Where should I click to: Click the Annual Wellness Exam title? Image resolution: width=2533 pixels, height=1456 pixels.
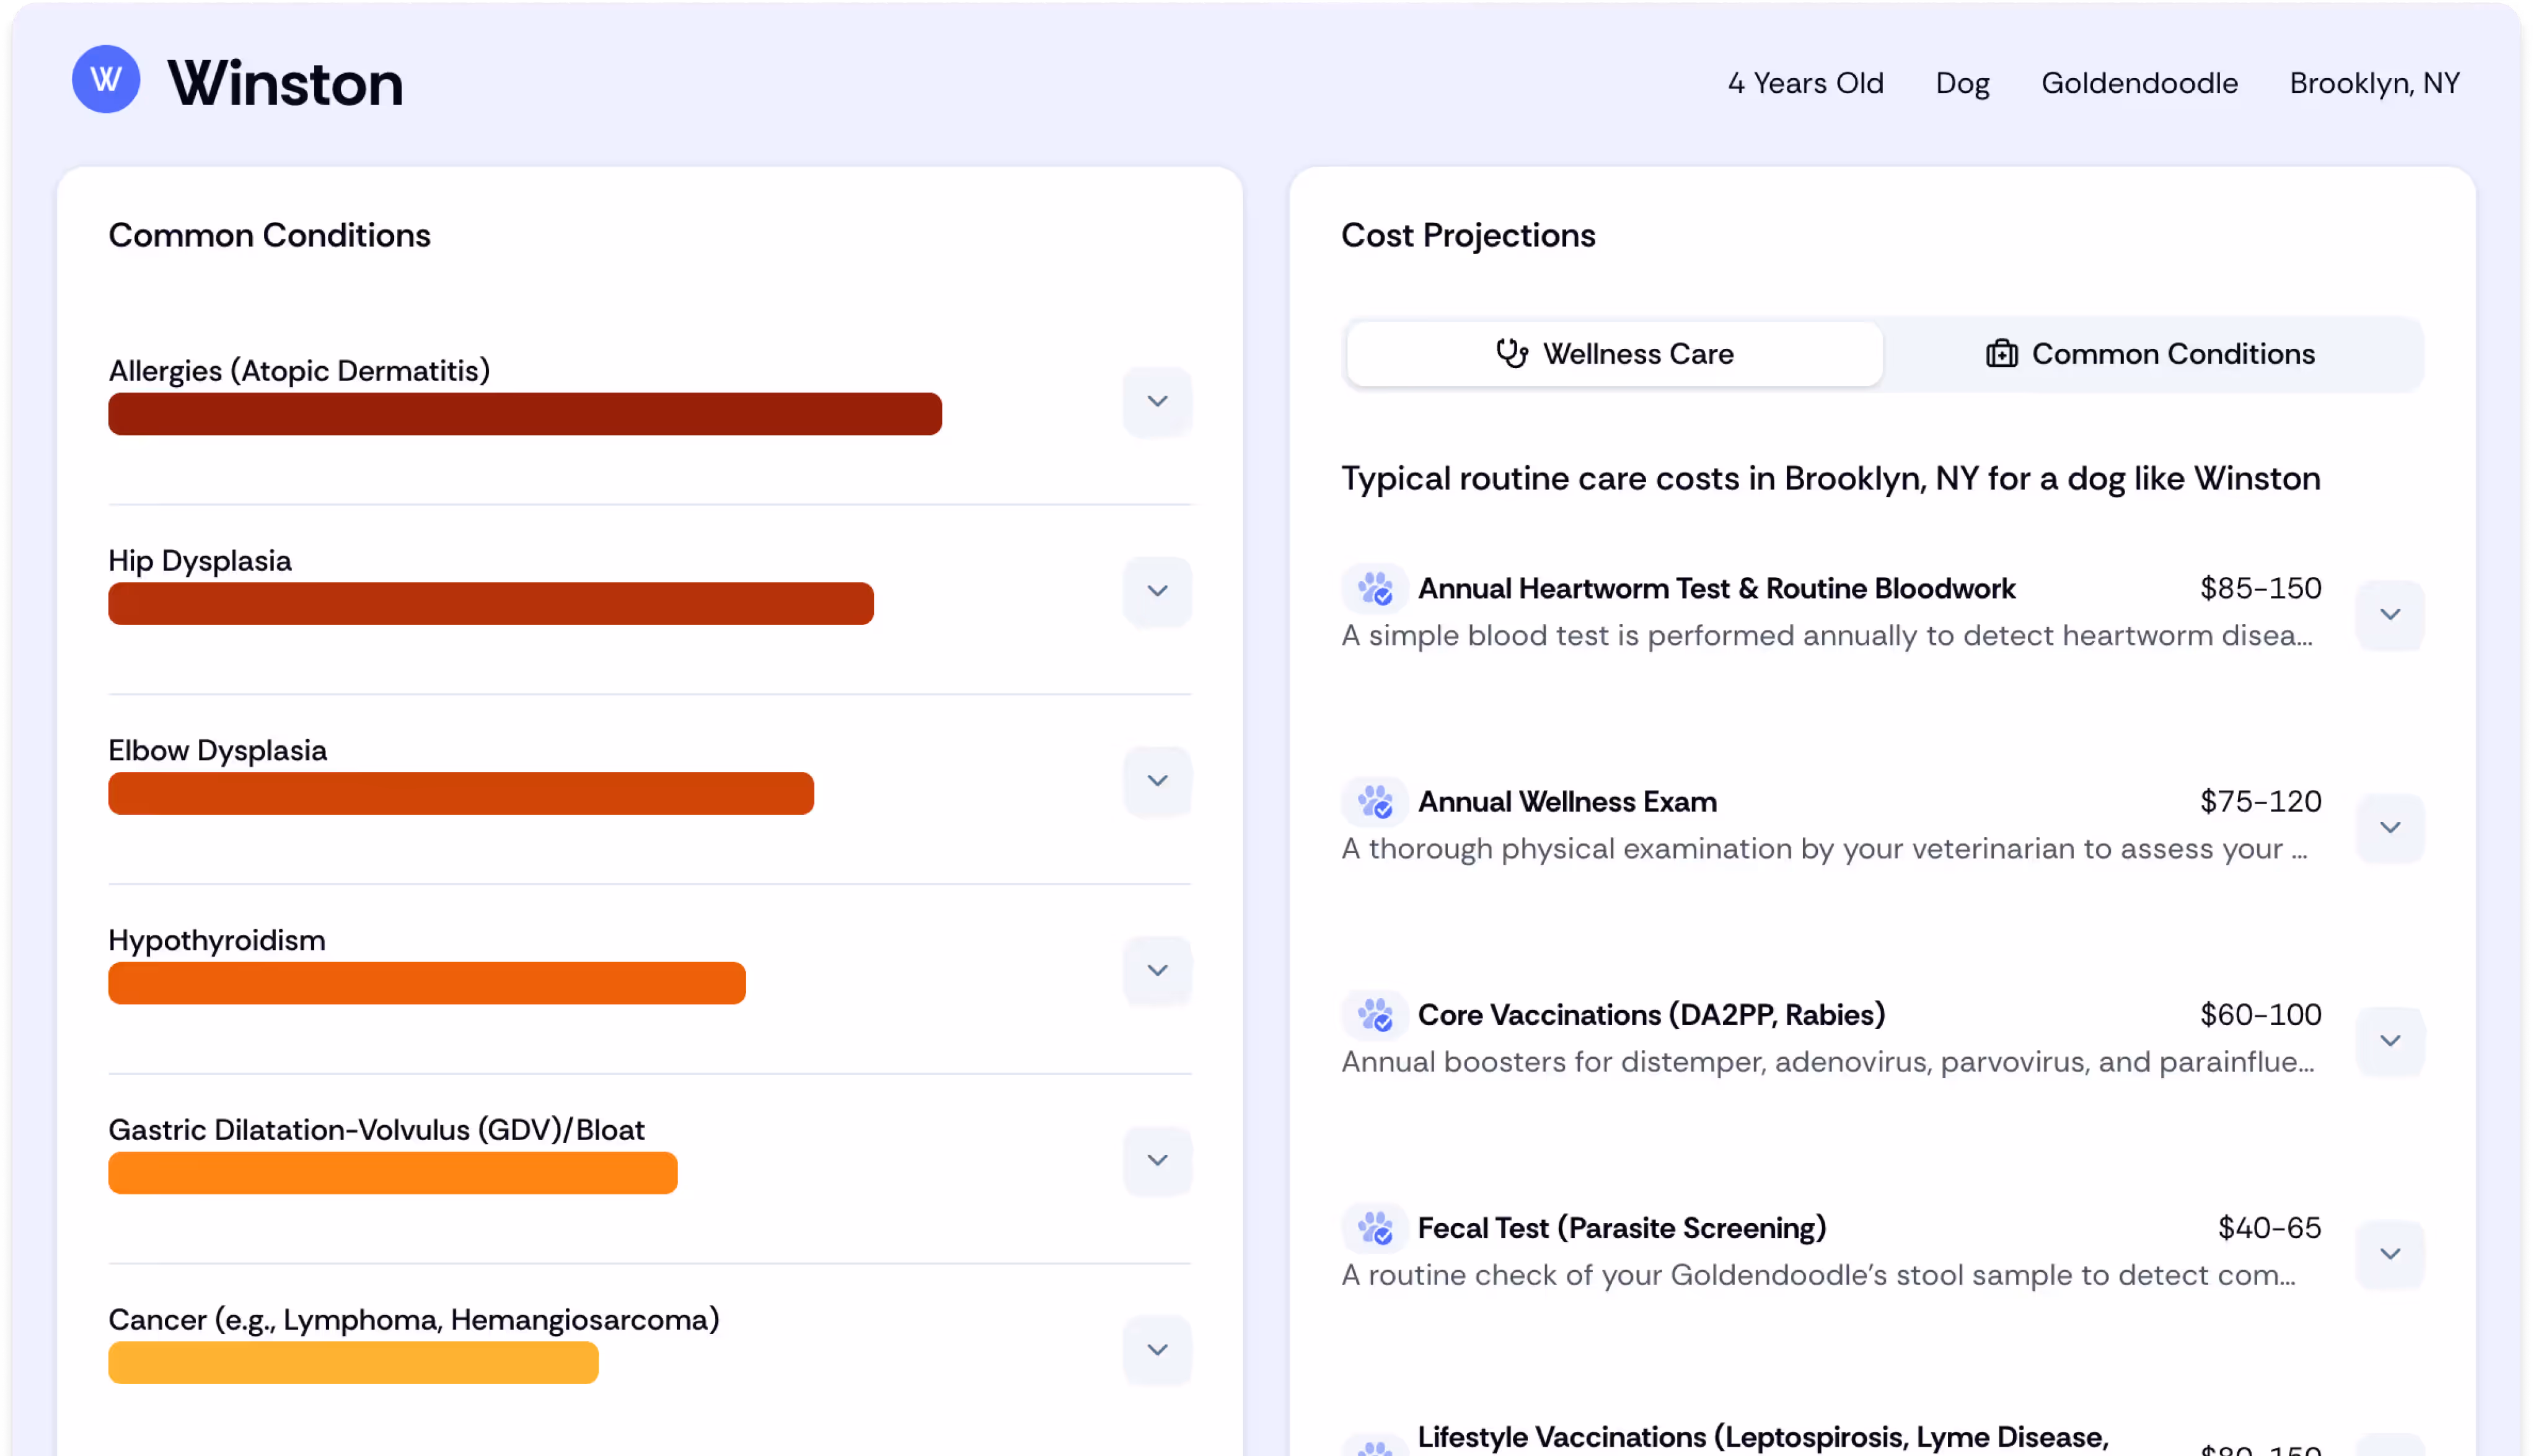click(x=1566, y=802)
